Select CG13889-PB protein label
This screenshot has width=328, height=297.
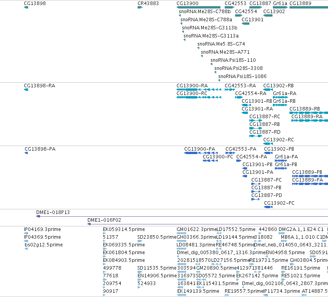click(307, 172)
